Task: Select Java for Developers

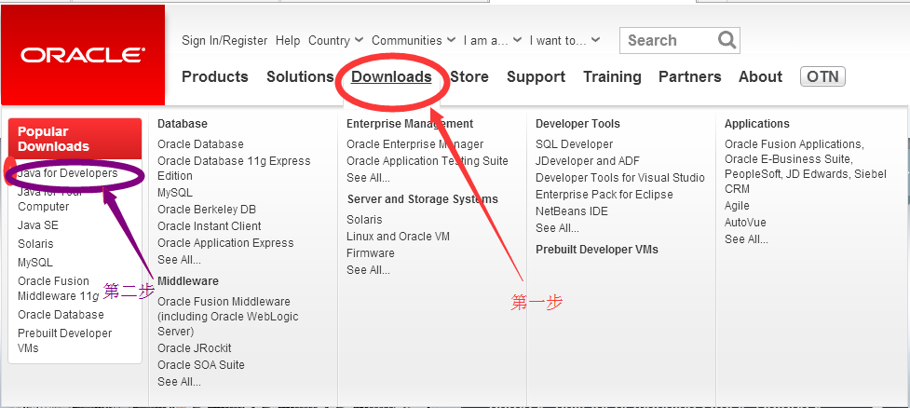Action: point(68,173)
